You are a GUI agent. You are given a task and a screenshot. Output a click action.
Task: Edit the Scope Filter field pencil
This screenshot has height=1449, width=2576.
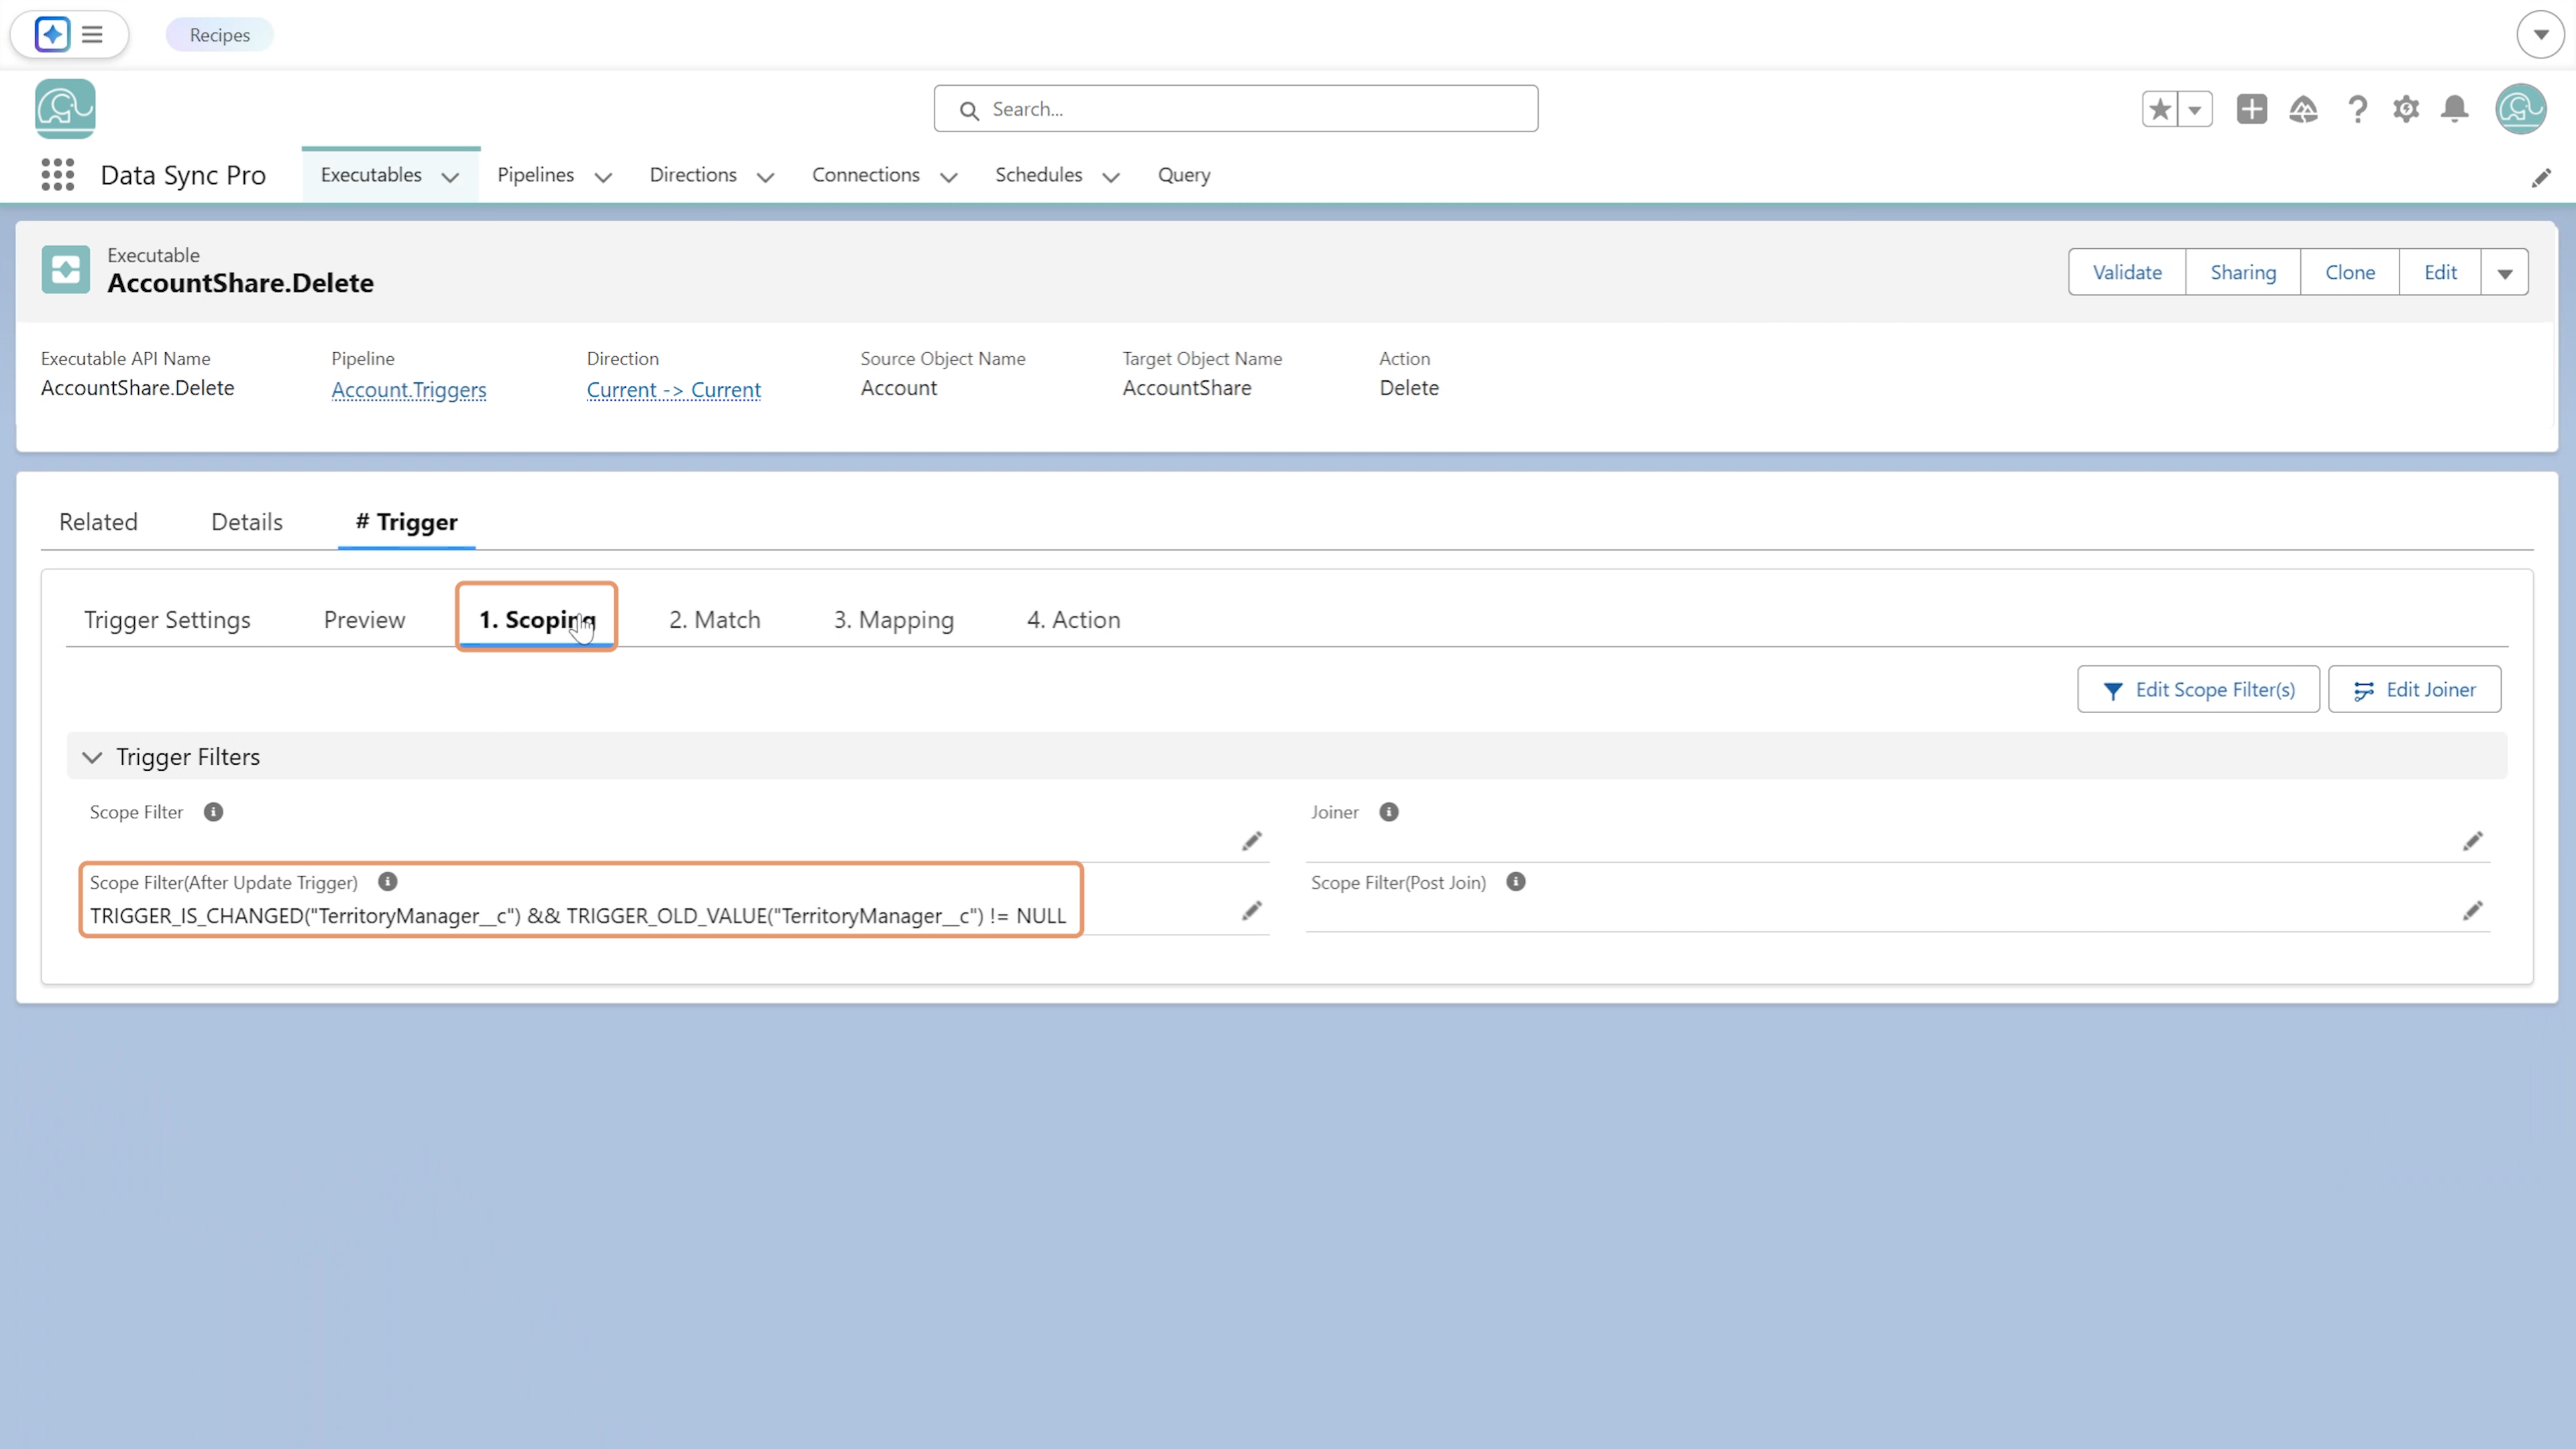tap(1252, 841)
